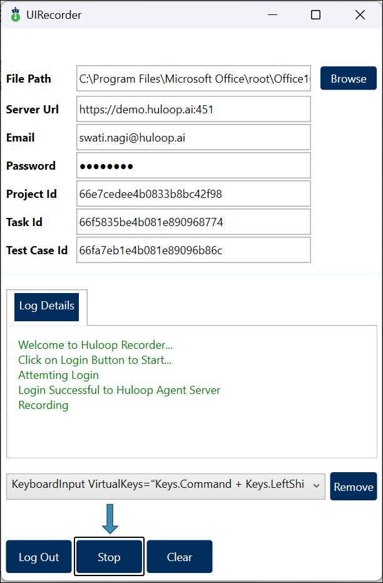Select the 'Recording' log line
383x583 pixels.
pos(43,405)
